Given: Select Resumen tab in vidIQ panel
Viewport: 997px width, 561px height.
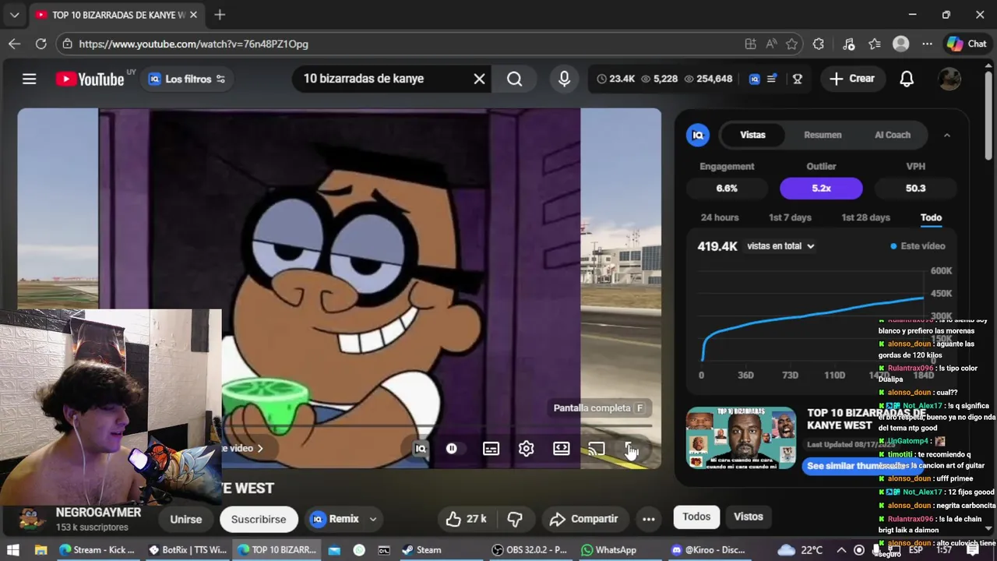Looking at the screenshot, I should coord(823,135).
